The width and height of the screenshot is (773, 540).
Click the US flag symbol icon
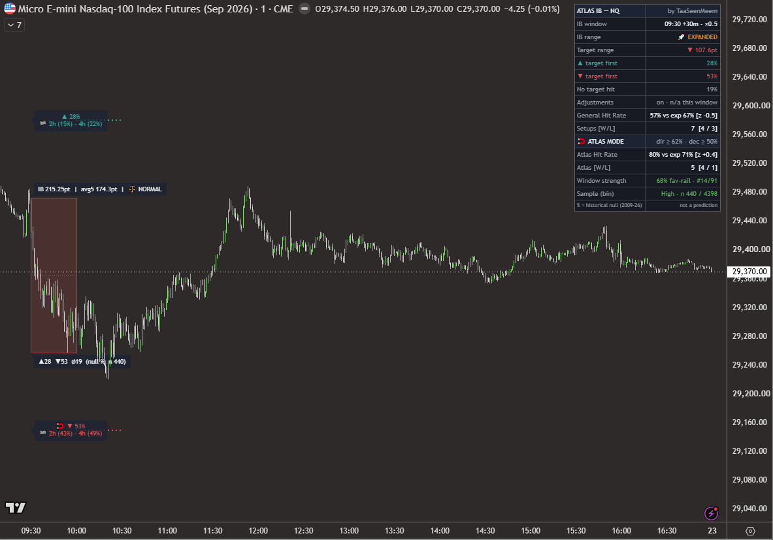pyautogui.click(x=9, y=9)
